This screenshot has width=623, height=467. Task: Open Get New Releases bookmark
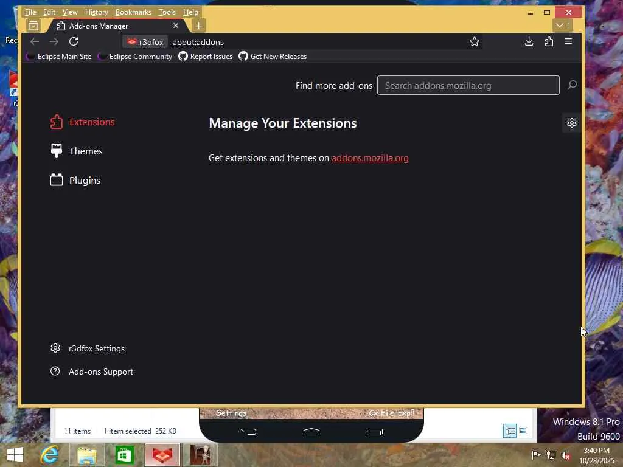point(273,57)
